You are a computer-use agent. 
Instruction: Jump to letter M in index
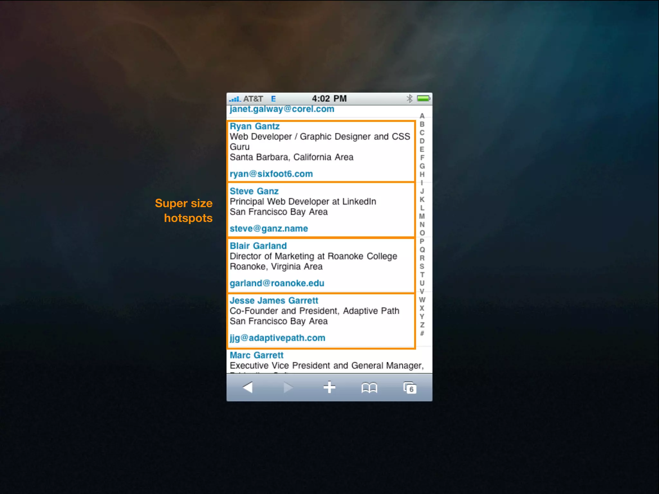[422, 216]
